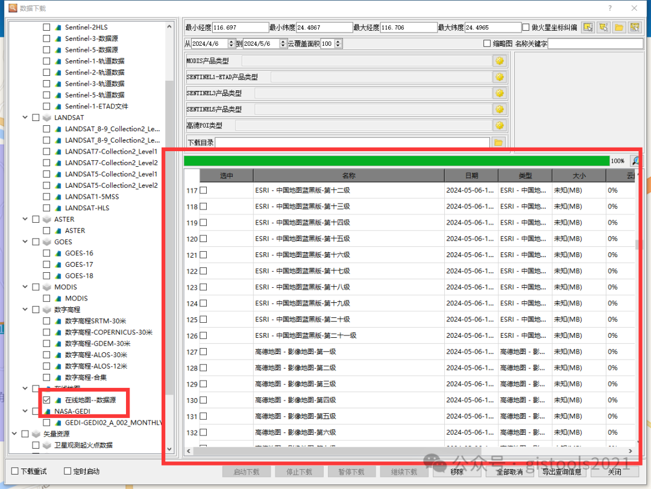Screen dimensions: 651x489
Task: Open SENTINEL5产品类型 gear settings
Action: coord(500,110)
